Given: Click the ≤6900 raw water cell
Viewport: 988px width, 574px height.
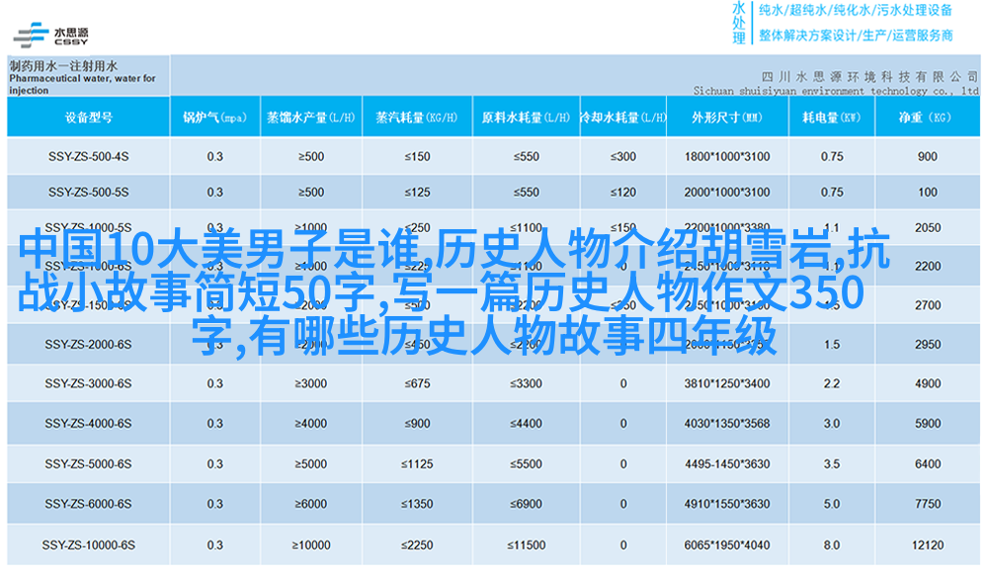Looking at the screenshot, I should pyautogui.click(x=526, y=504).
